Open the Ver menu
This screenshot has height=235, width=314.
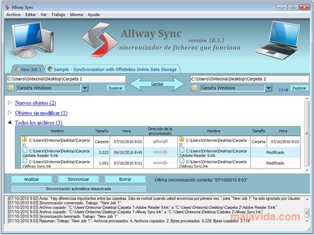(44, 15)
